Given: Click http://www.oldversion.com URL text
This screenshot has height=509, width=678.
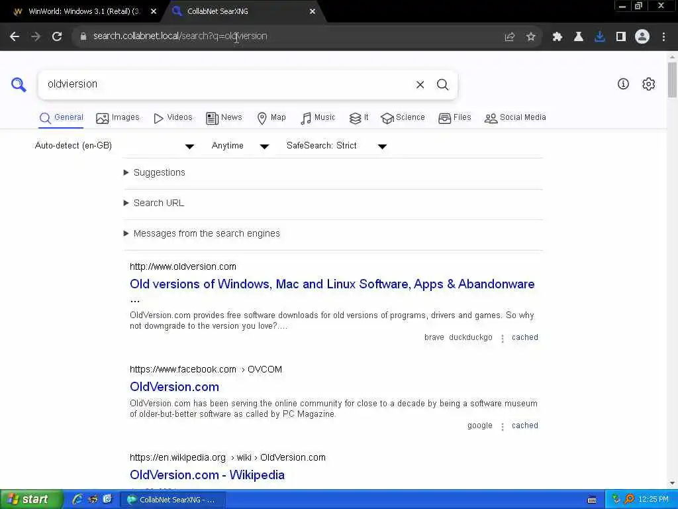Looking at the screenshot, I should pos(183,266).
